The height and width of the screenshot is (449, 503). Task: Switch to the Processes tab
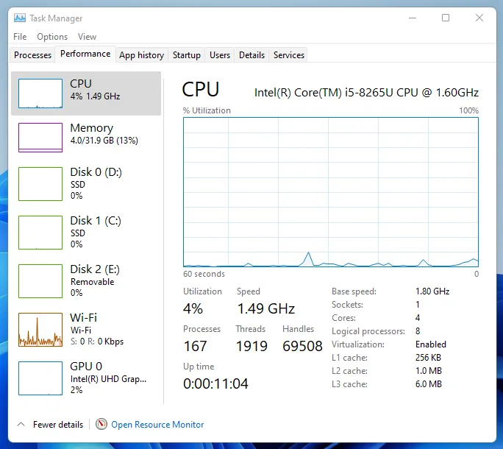tap(32, 55)
